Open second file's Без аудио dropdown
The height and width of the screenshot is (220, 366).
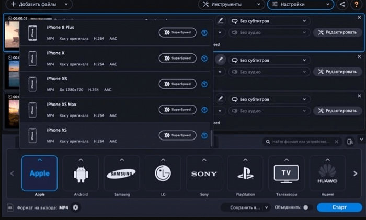(x=269, y=72)
